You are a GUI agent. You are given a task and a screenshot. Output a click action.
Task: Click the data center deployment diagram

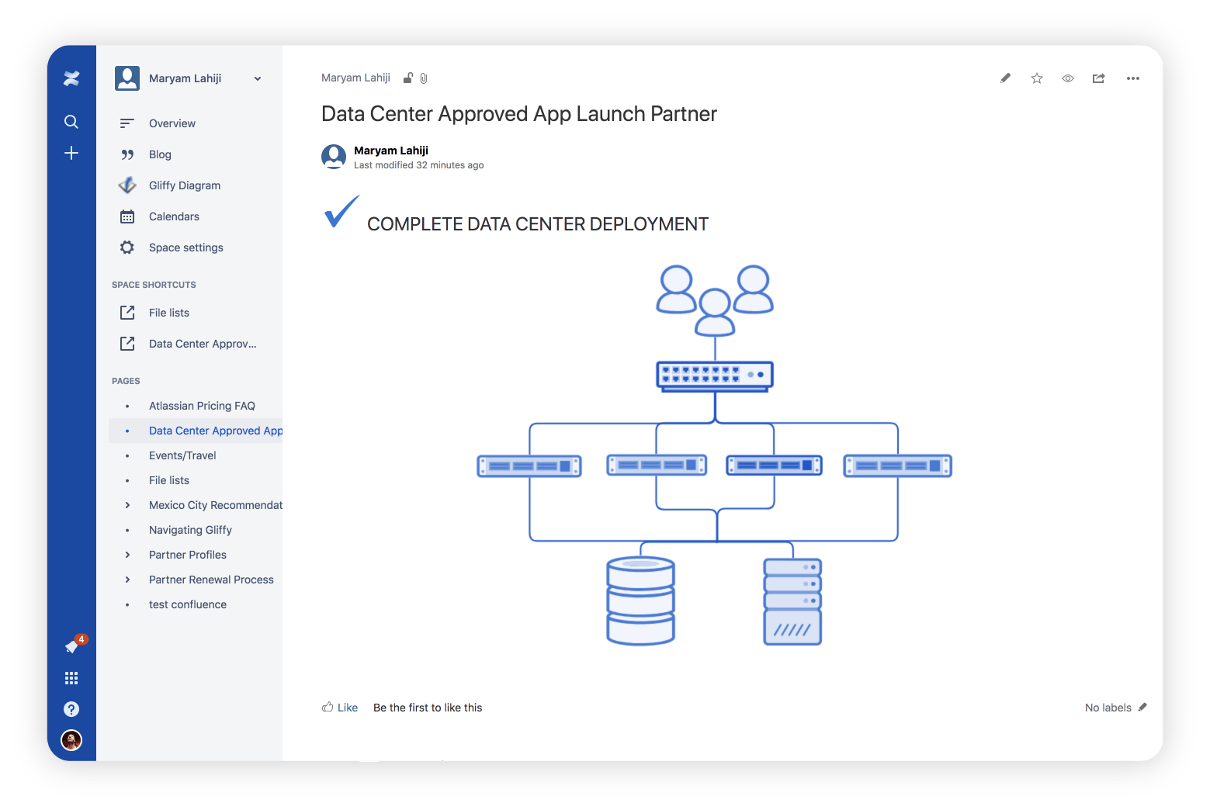[714, 455]
